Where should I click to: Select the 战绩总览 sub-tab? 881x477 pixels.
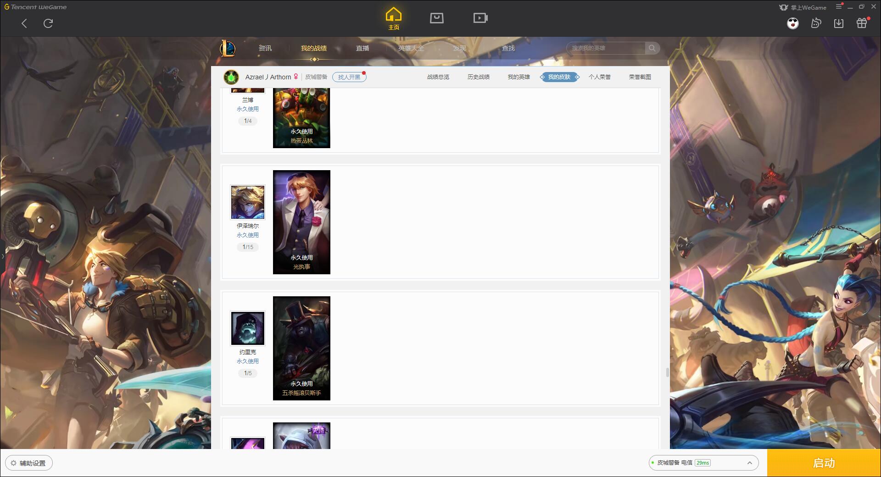pos(438,77)
